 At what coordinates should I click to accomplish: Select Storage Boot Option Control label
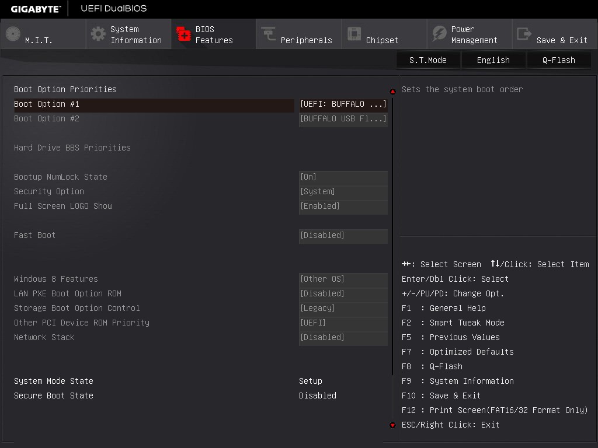click(x=77, y=308)
